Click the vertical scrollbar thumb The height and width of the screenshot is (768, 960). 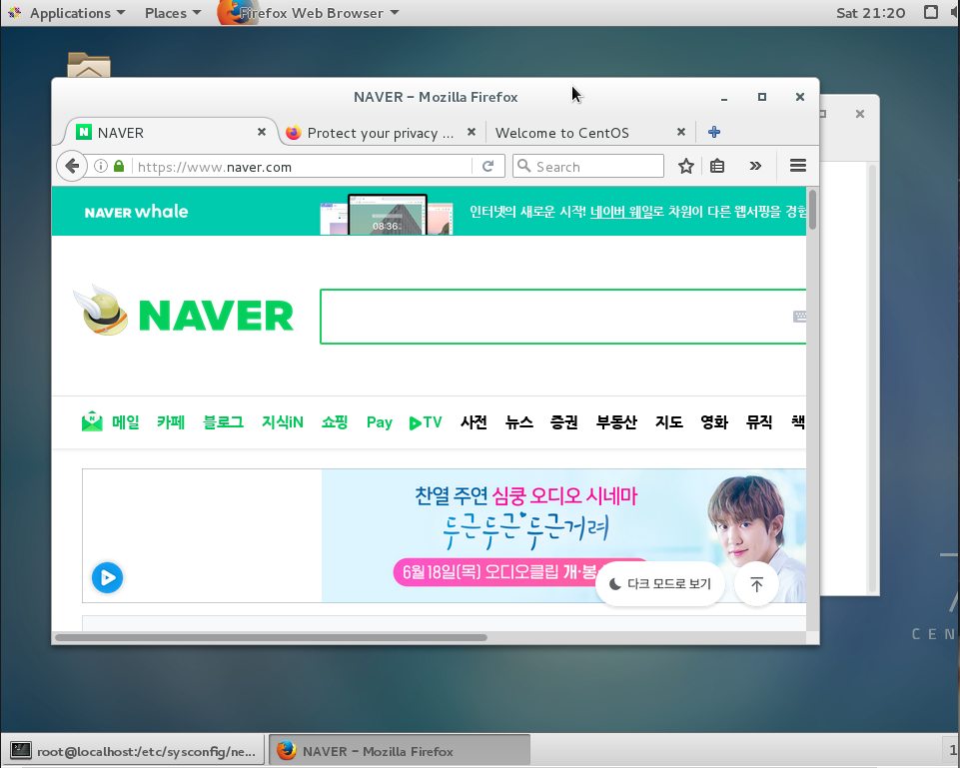coord(812,210)
